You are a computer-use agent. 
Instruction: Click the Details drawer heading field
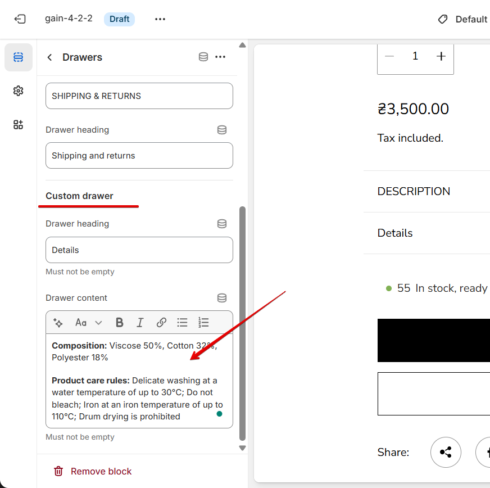(x=139, y=250)
